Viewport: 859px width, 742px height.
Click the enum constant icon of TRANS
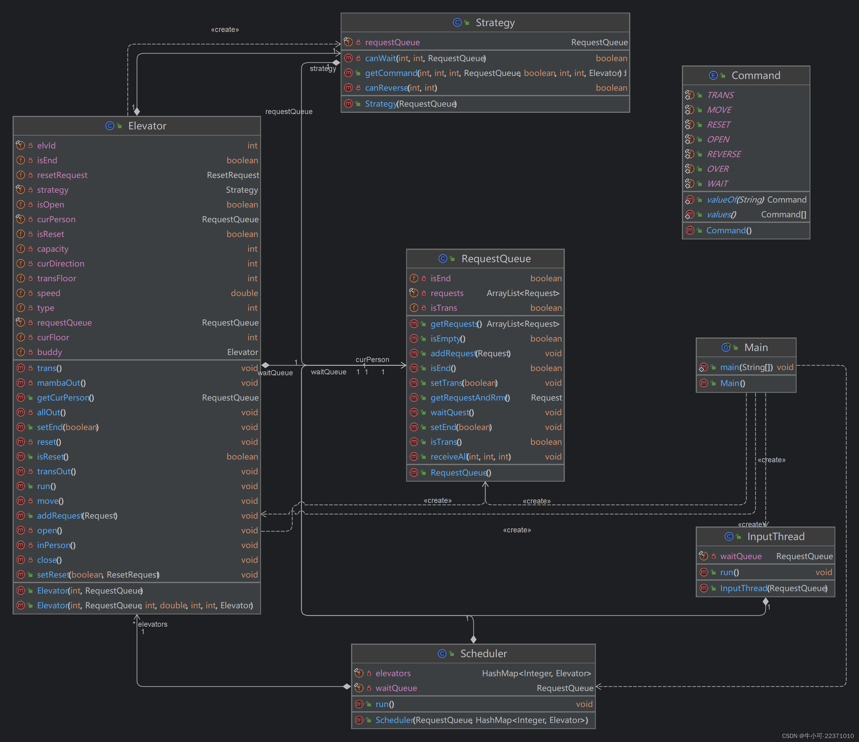689,95
